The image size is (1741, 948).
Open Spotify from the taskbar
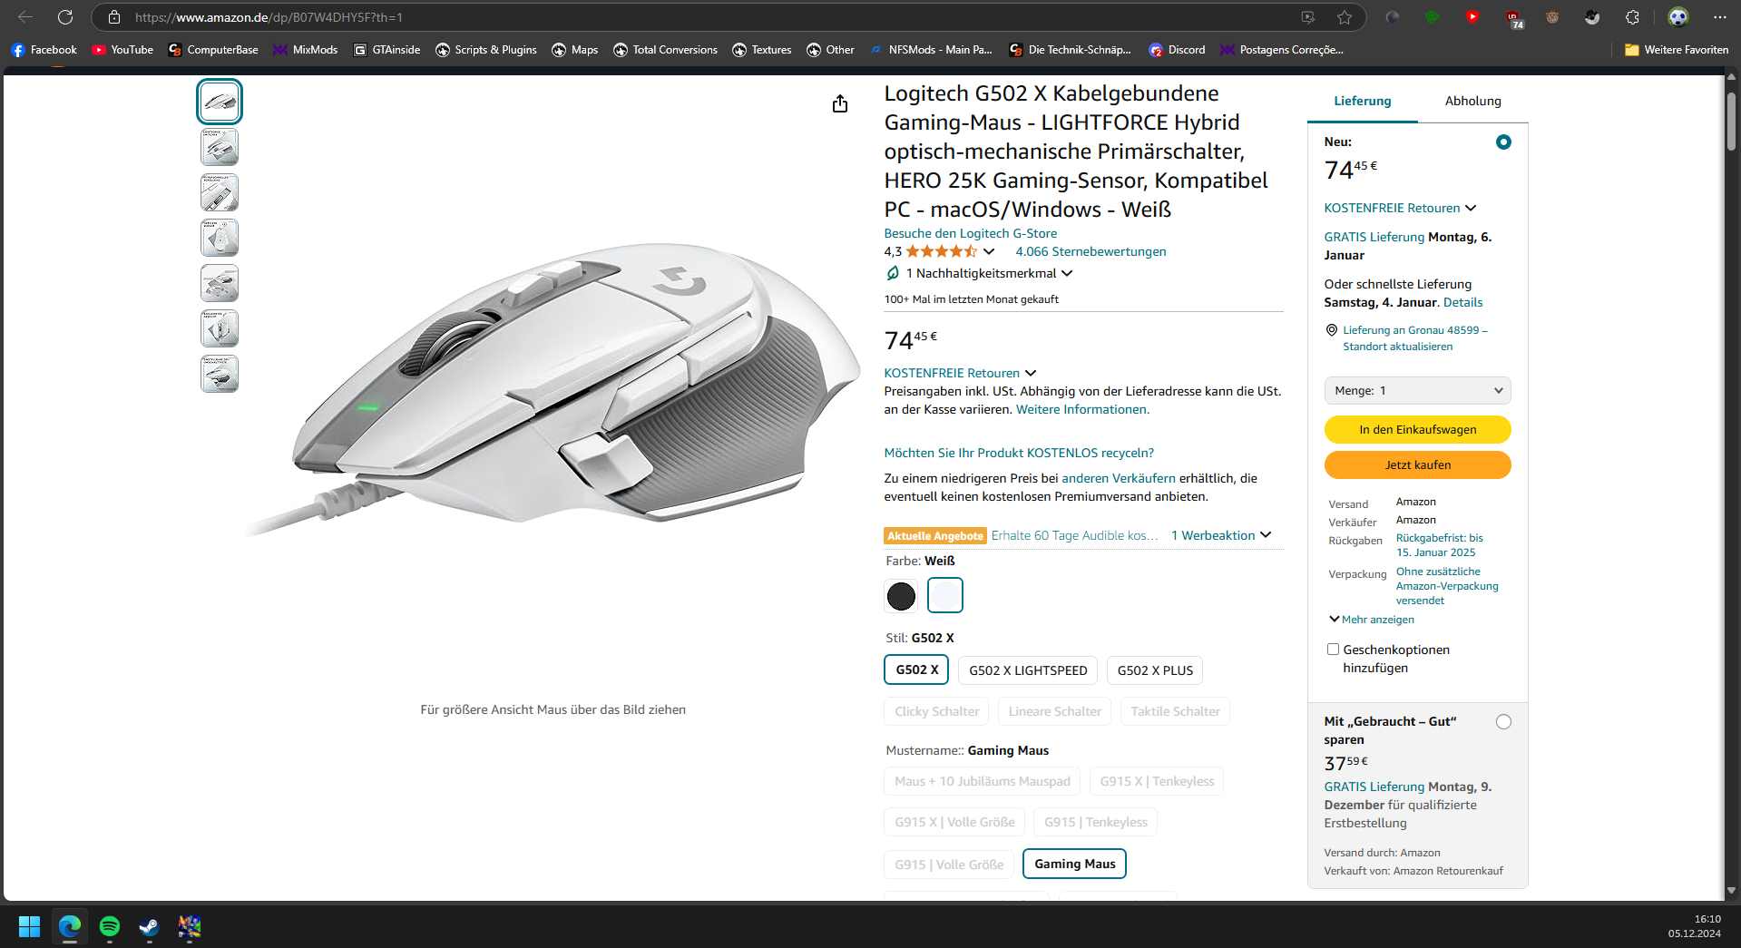click(x=110, y=926)
